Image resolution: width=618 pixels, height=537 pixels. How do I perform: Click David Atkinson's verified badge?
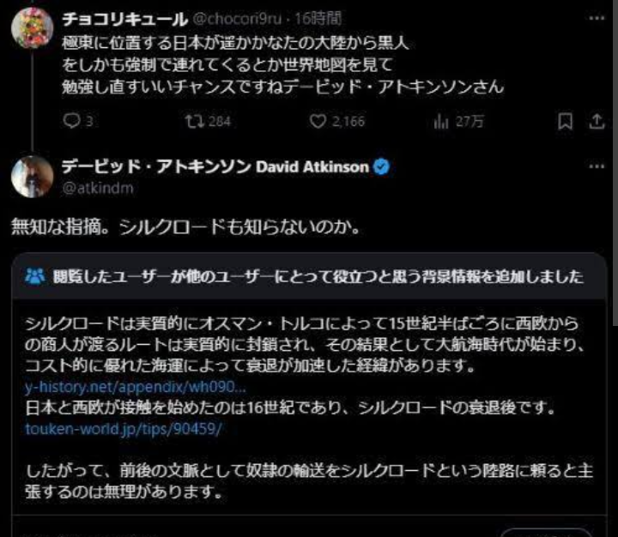click(381, 166)
